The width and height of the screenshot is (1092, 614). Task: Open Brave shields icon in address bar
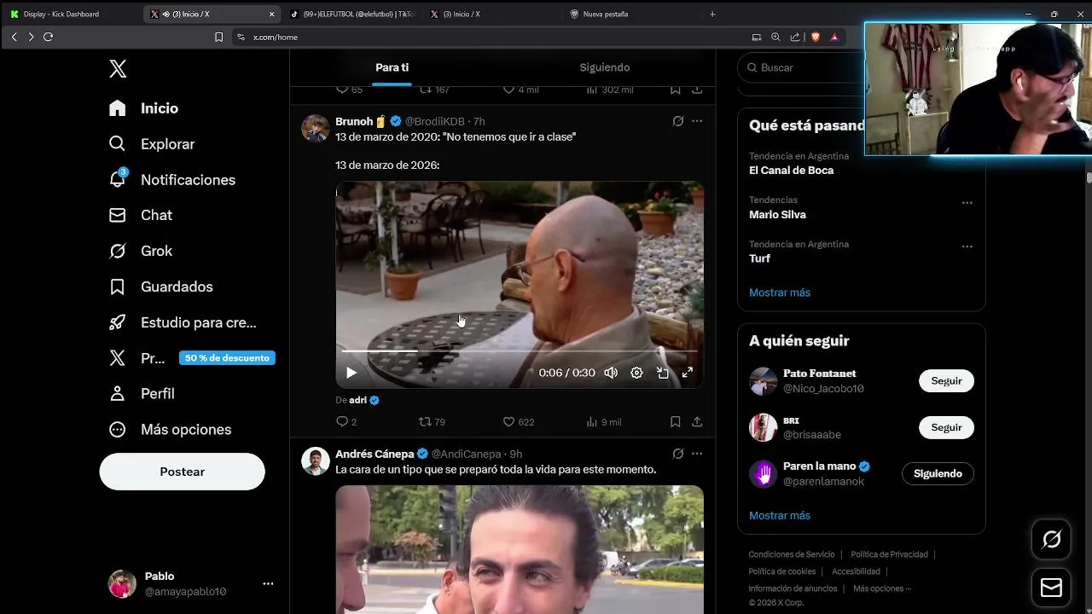815,37
